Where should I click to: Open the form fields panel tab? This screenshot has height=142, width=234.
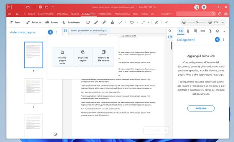click(203, 31)
